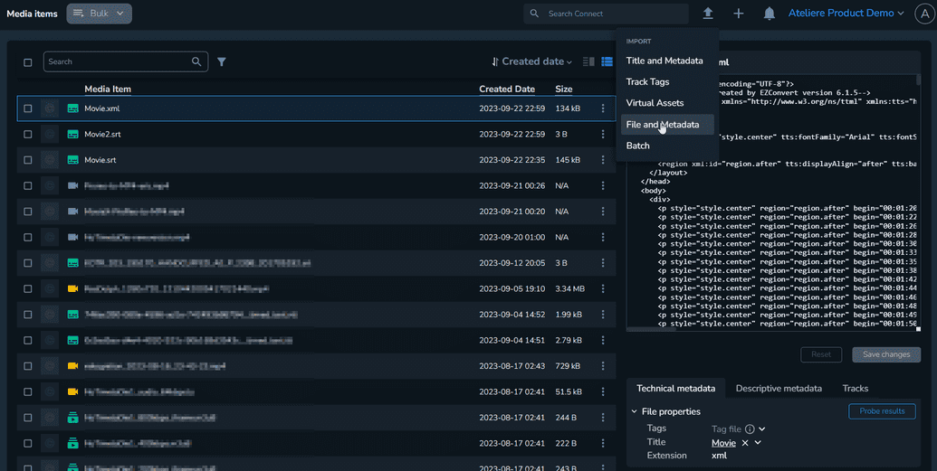This screenshot has width=937, height=471.
Task: Focus the media list Search field
Action: pos(126,61)
